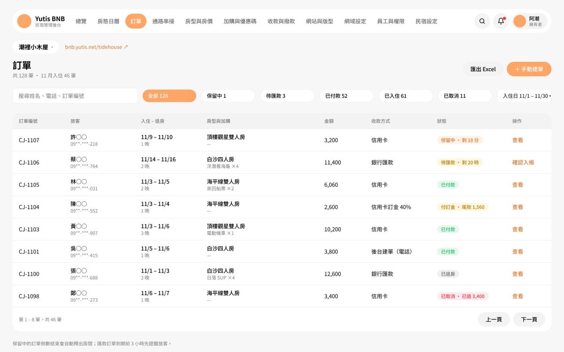
Task: Open the 加購與優惠碼 tab
Action: pyautogui.click(x=240, y=21)
